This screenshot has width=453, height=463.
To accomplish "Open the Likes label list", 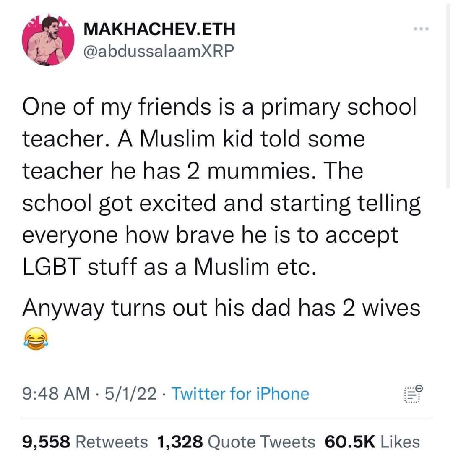I will tap(400, 442).
